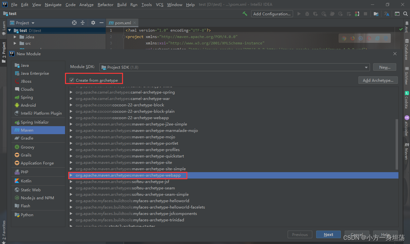Open in Firefox browser icon in editor
Screen dimensions: 410x244
coord(352,38)
